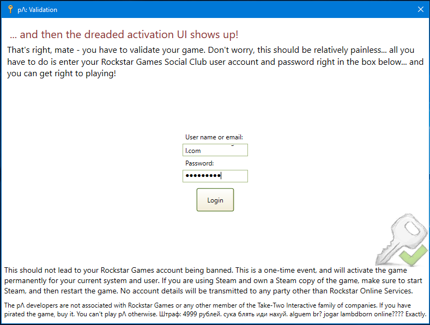Click the "dreaded activation UI" heading

124,34
